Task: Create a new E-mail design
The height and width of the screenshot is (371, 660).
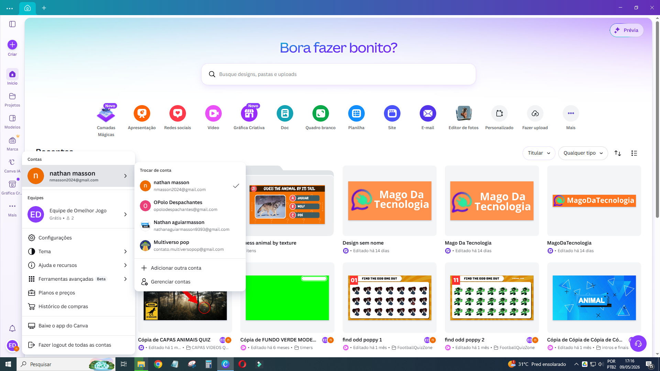Action: pos(428,117)
